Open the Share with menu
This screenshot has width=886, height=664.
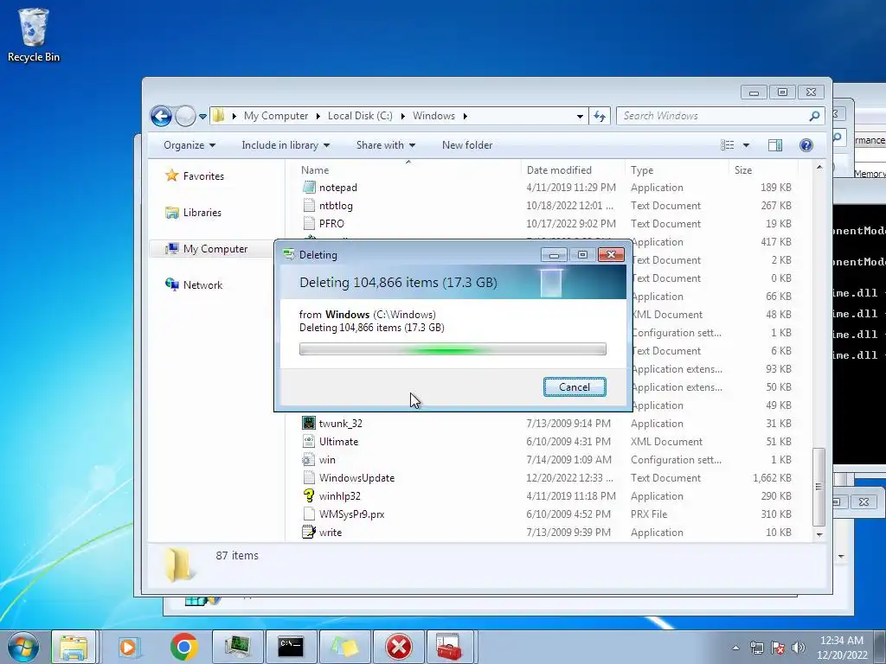385,145
